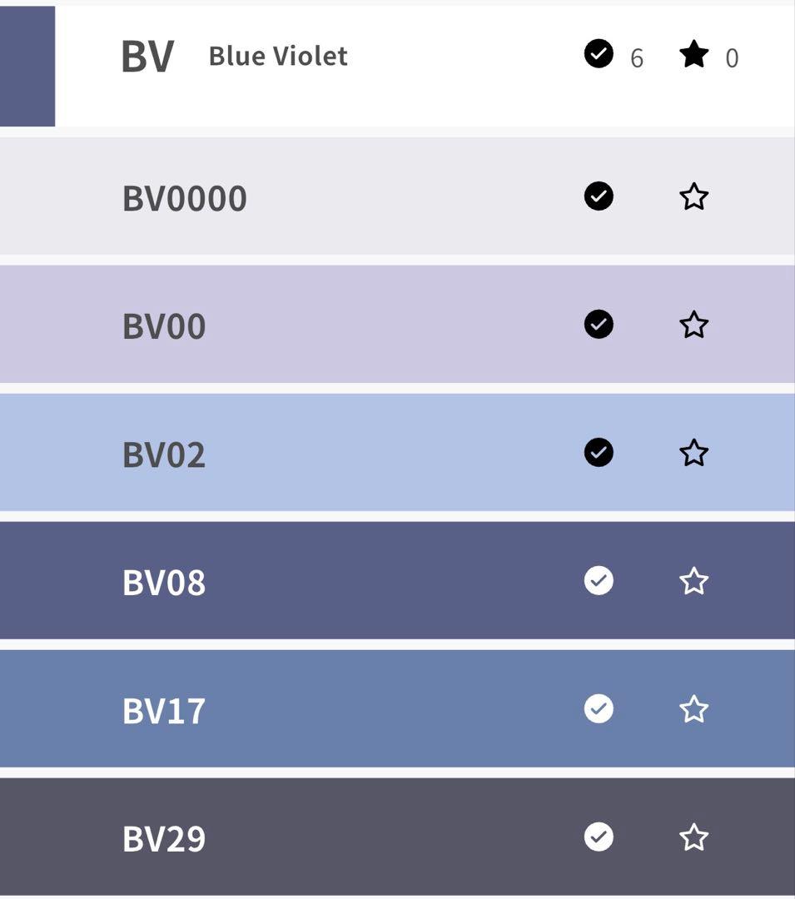Select the BV17 color name
The height and width of the screenshot is (899, 795).
164,711
